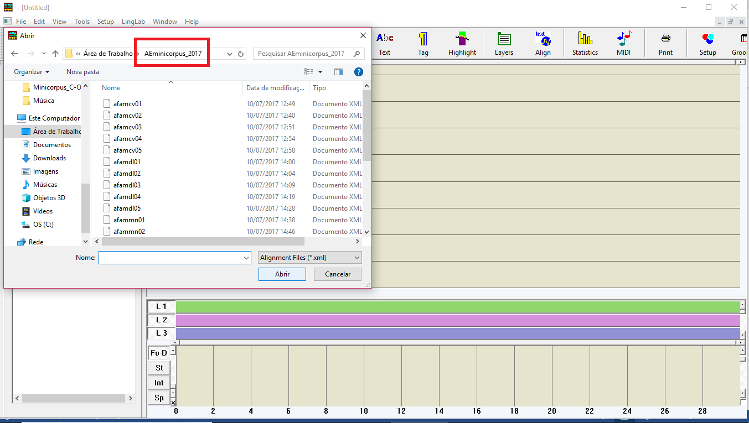
Task: Open the LingLab menu
Action: (x=133, y=22)
